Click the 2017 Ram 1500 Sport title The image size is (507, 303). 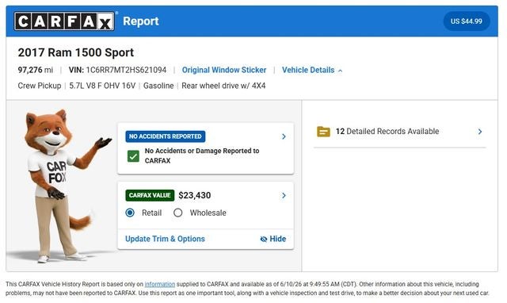(x=76, y=52)
